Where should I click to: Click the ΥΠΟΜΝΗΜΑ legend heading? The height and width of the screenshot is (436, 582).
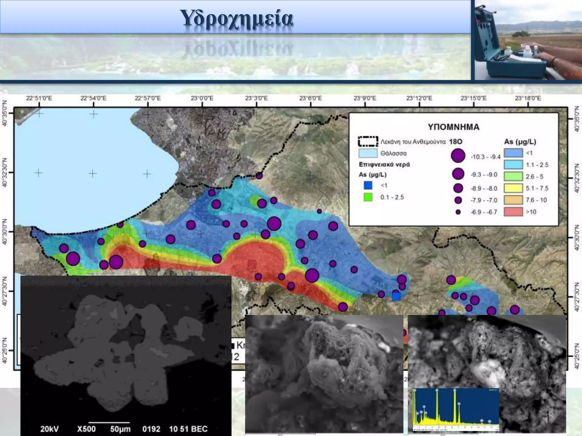[453, 127]
